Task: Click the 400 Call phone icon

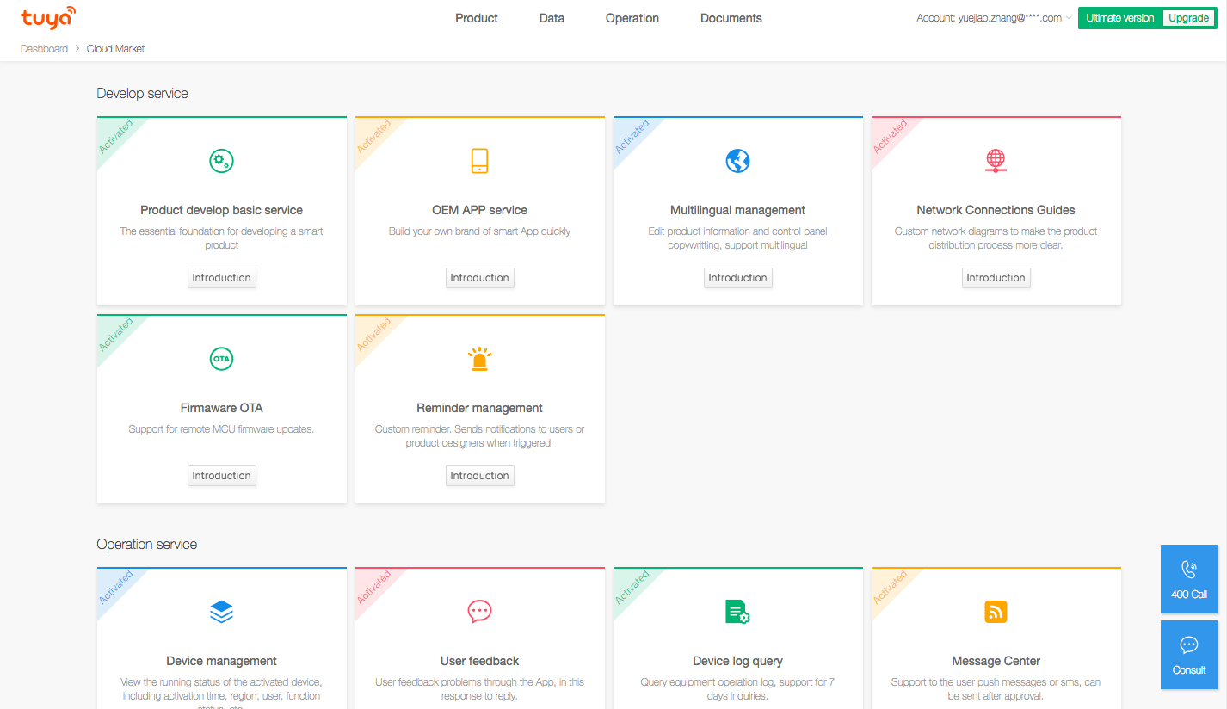Action: click(1189, 569)
